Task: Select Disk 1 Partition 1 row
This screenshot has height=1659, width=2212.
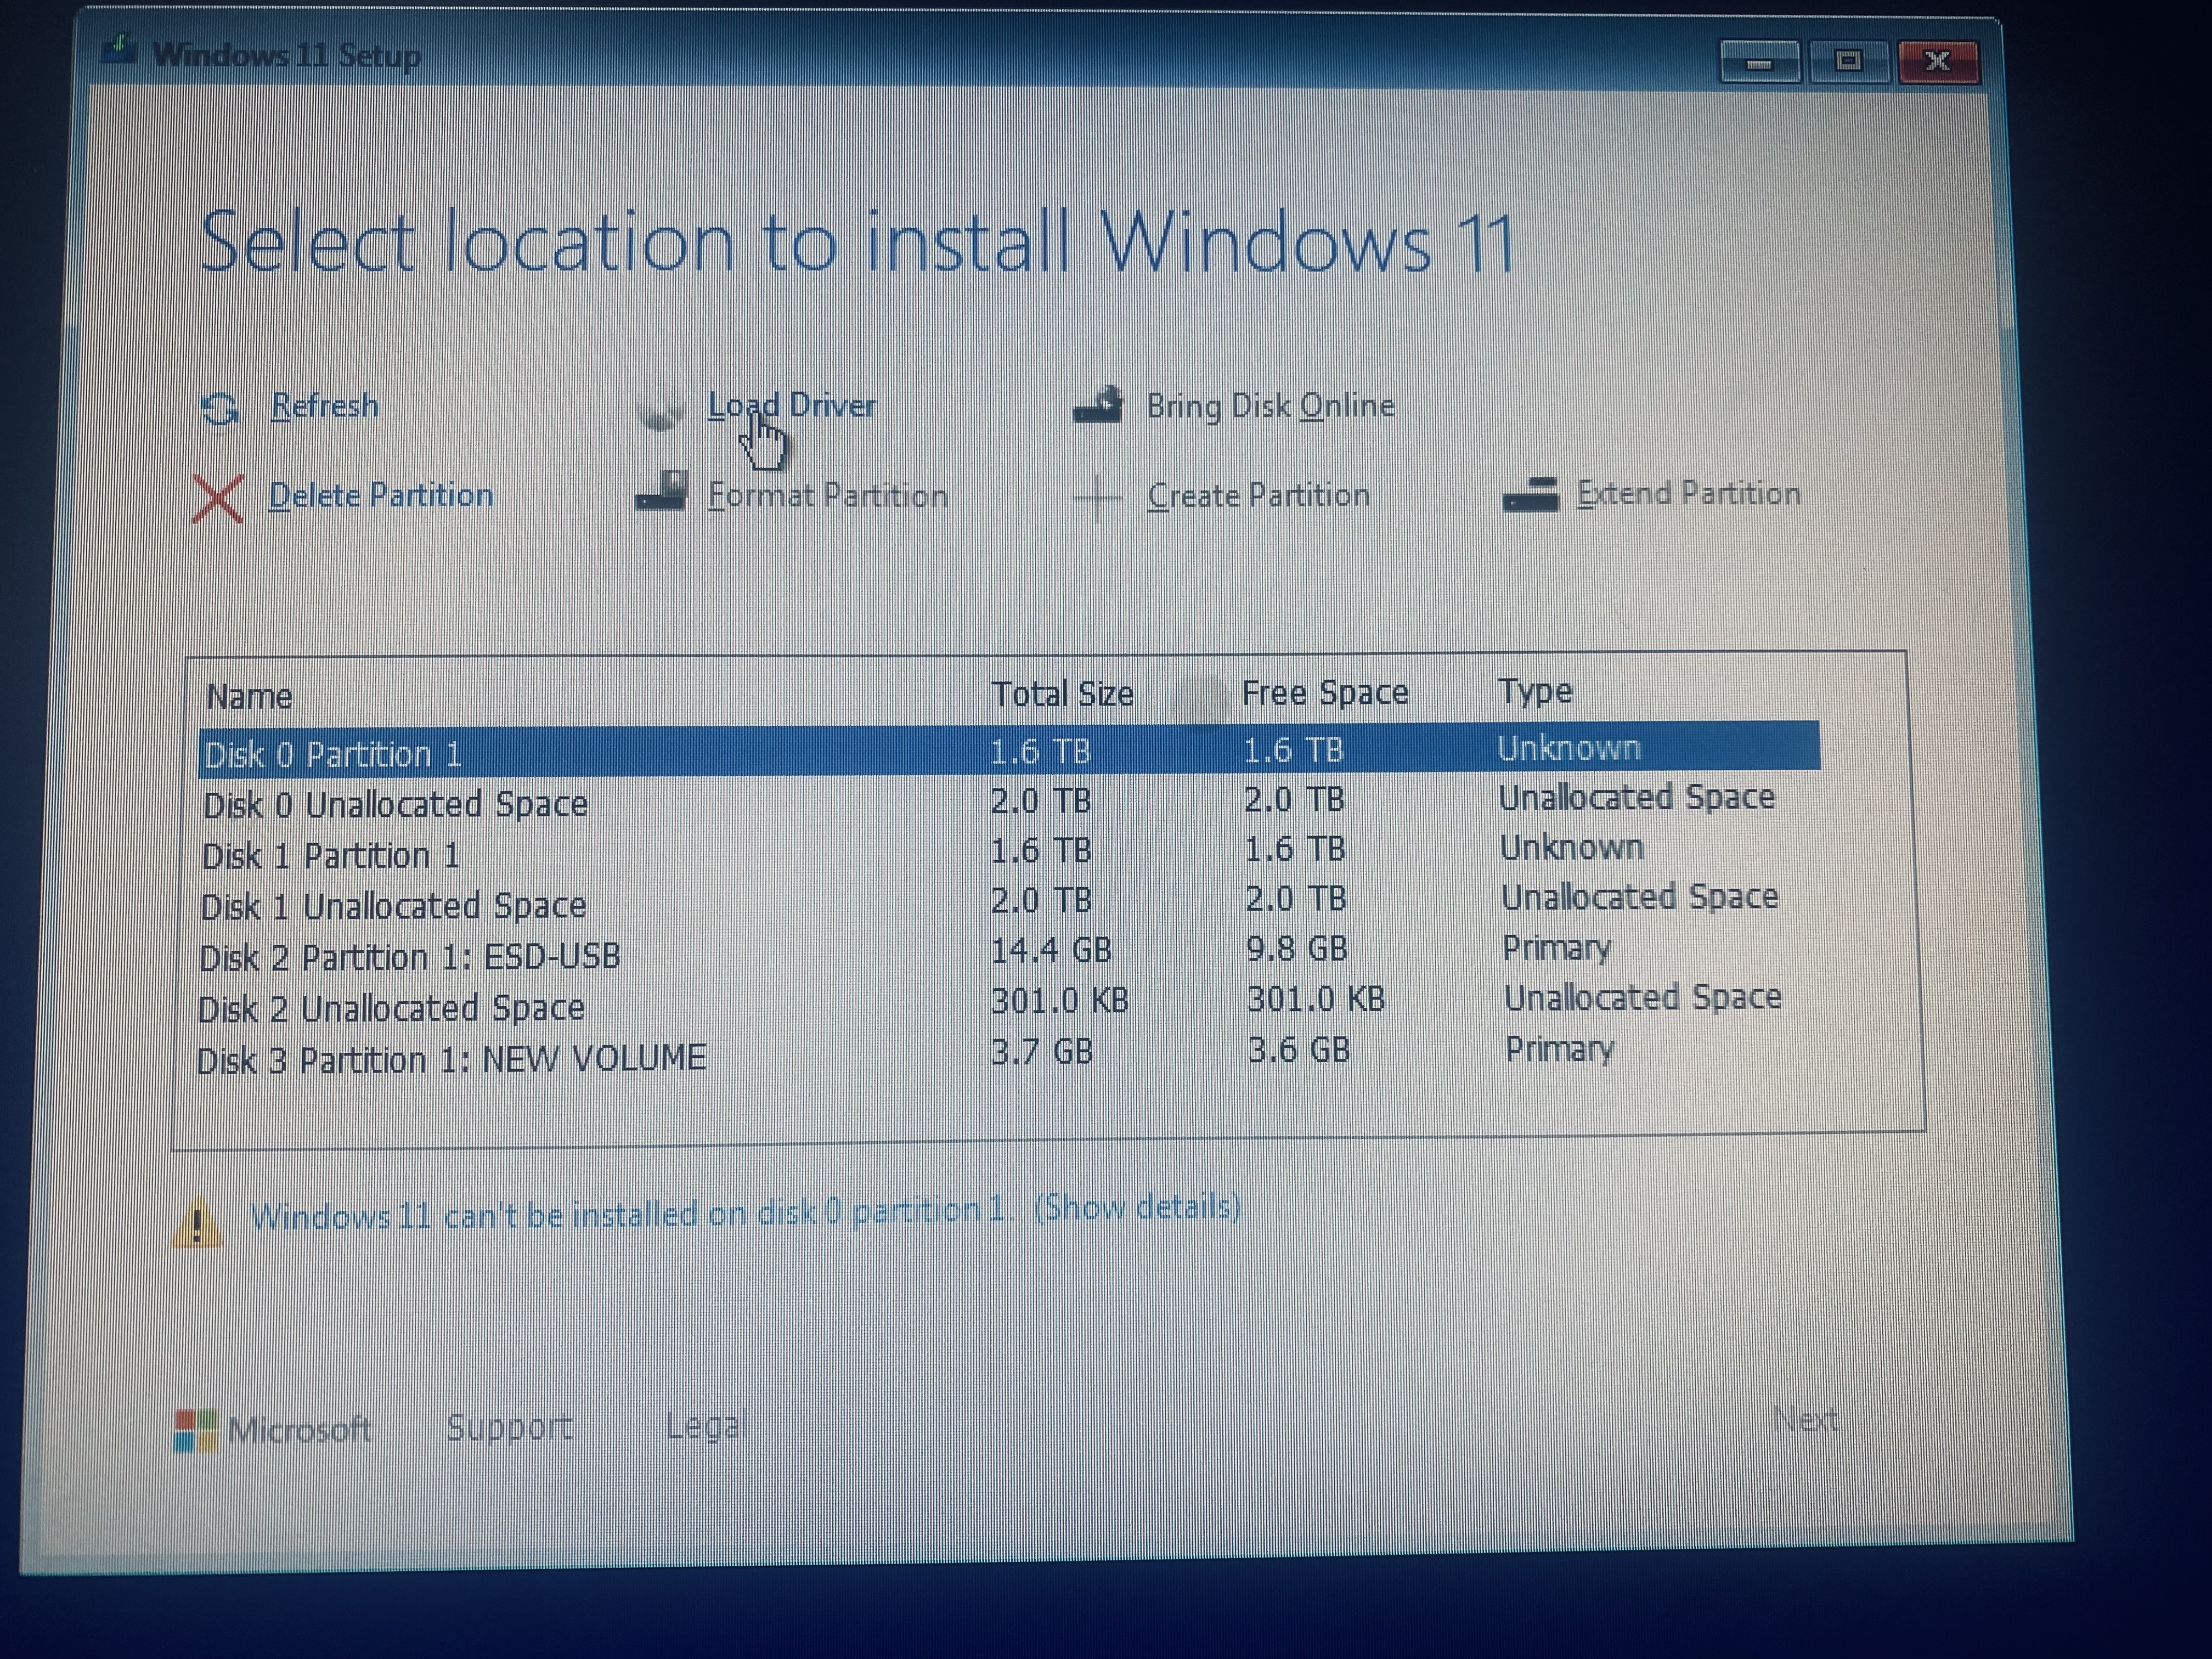Action: point(1009,852)
